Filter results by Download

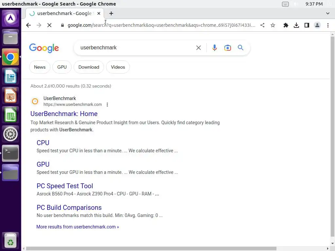click(89, 67)
